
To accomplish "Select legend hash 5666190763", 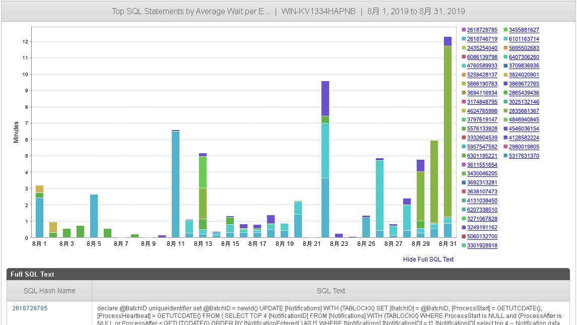I will [482, 84].
